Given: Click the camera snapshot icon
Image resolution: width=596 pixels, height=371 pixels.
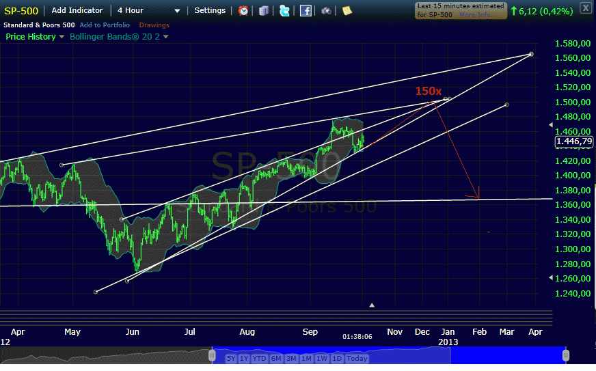Looking at the screenshot, I should click(326, 11).
